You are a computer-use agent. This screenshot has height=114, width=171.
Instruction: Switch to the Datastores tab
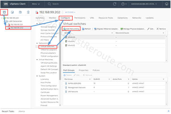click(122, 18)
